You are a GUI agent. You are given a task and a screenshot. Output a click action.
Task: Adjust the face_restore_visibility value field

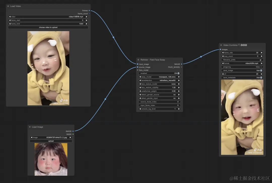(x=159, y=88)
